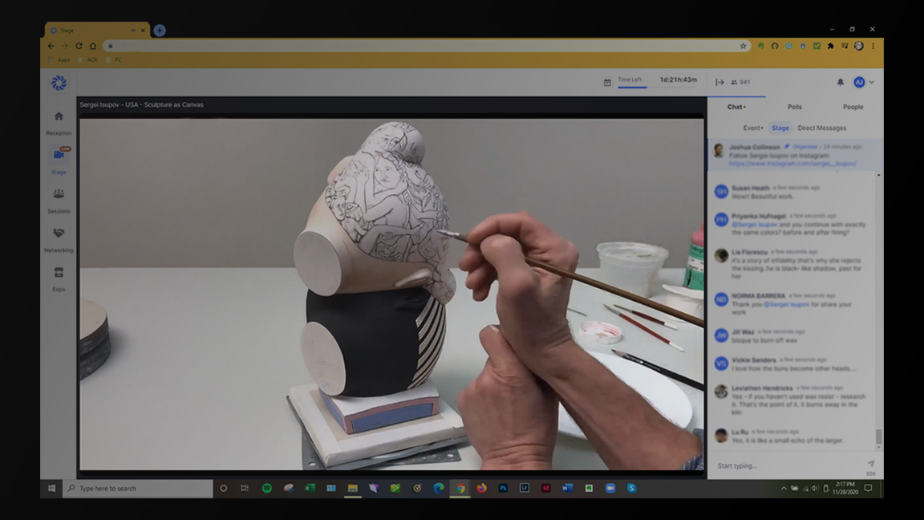Expand the account menu chevron
The height and width of the screenshot is (520, 924).
872,83
